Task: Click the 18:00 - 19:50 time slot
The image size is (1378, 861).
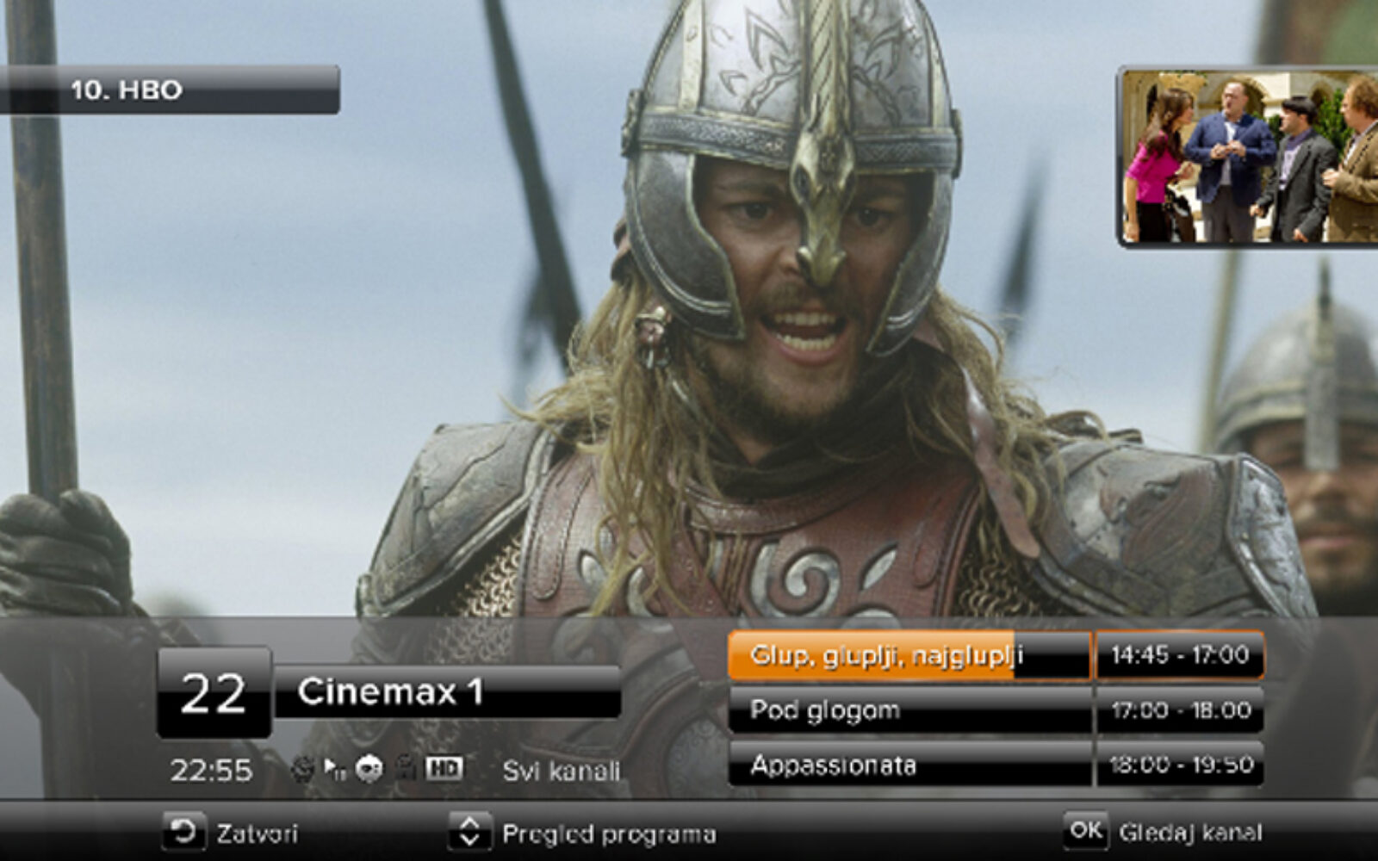Action: (x=1179, y=765)
